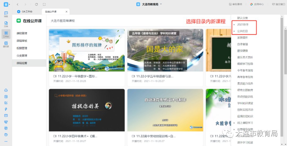
Task: Click the fullscreen bracket icon
Action: (x=44, y=4)
